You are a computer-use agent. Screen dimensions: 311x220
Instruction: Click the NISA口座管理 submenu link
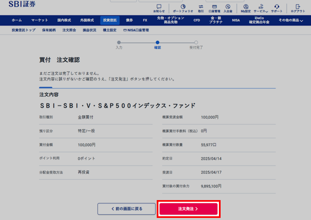[136, 30]
